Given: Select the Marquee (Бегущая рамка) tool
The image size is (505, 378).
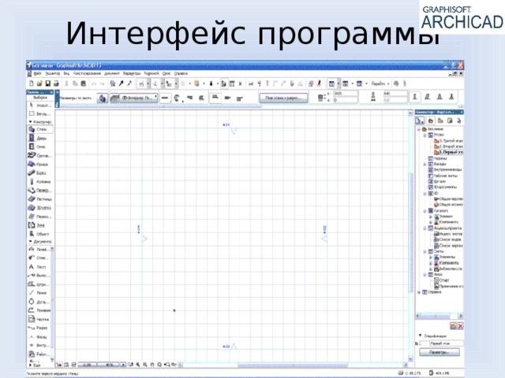Looking at the screenshot, I should tap(40, 113).
